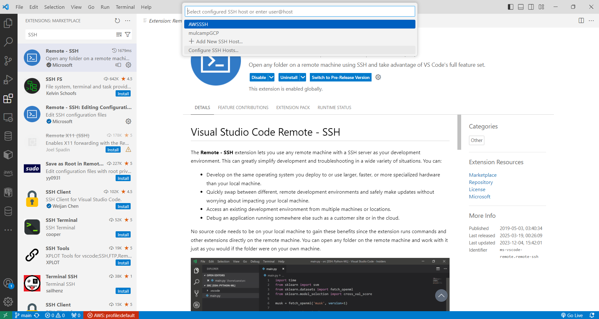Install SSH Terminal by cooper
This screenshot has height=319, width=599.
click(123, 235)
